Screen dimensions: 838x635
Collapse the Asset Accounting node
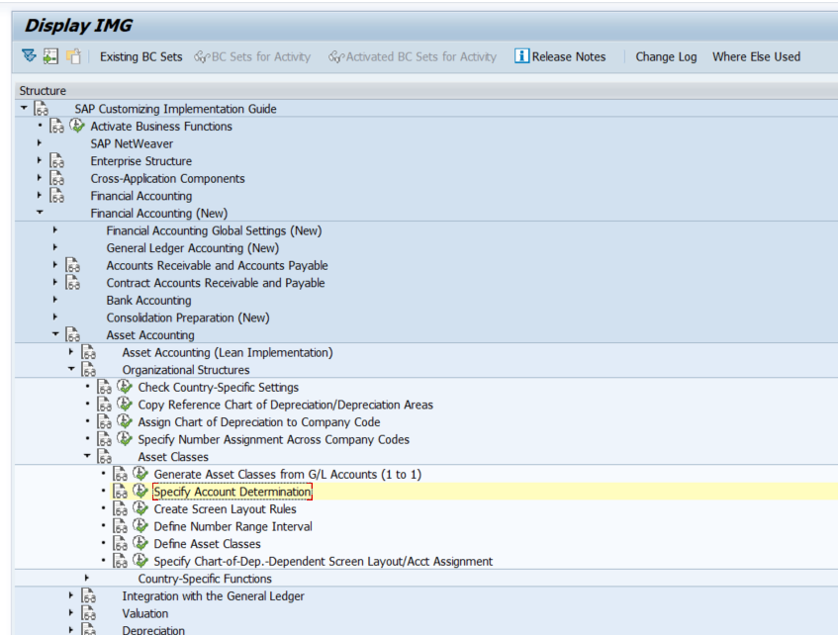[55, 334]
